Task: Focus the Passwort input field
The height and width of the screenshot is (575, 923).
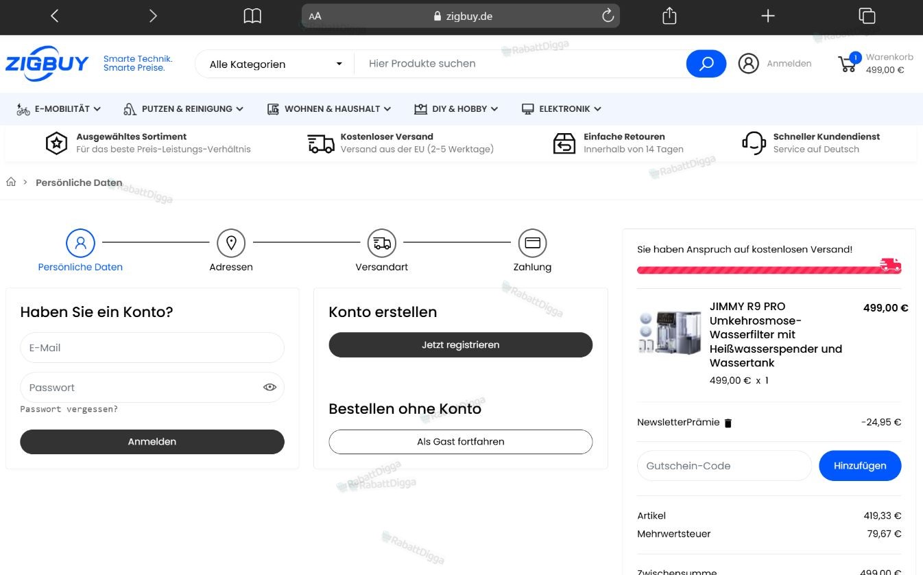Action: (x=152, y=388)
